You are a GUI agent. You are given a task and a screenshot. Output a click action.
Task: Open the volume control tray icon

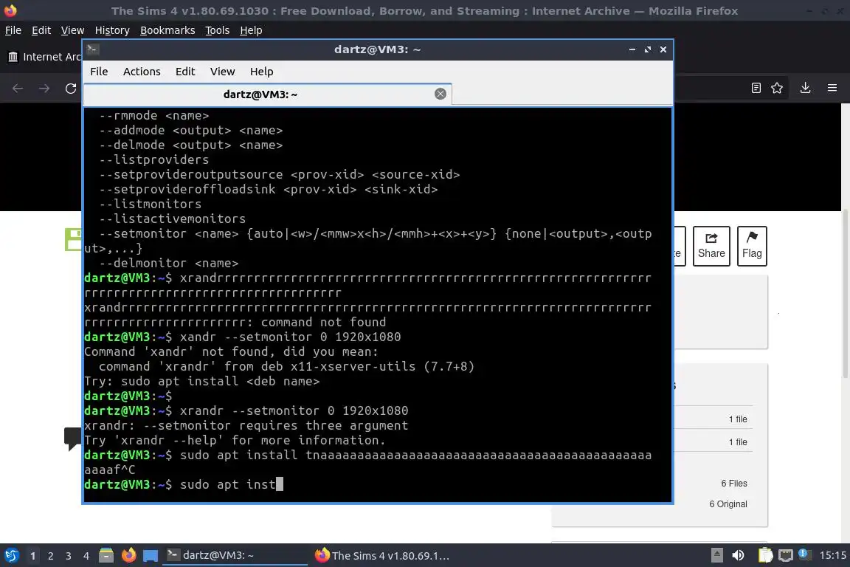coord(738,555)
